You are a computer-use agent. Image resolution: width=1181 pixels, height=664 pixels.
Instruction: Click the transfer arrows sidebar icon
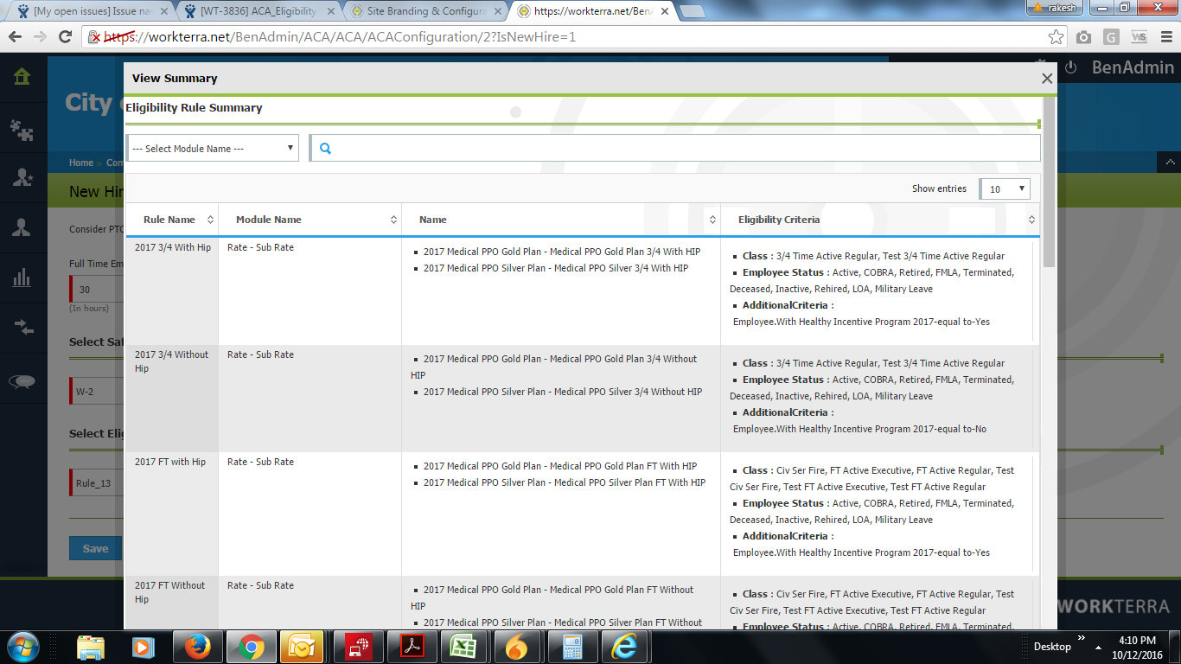point(22,328)
